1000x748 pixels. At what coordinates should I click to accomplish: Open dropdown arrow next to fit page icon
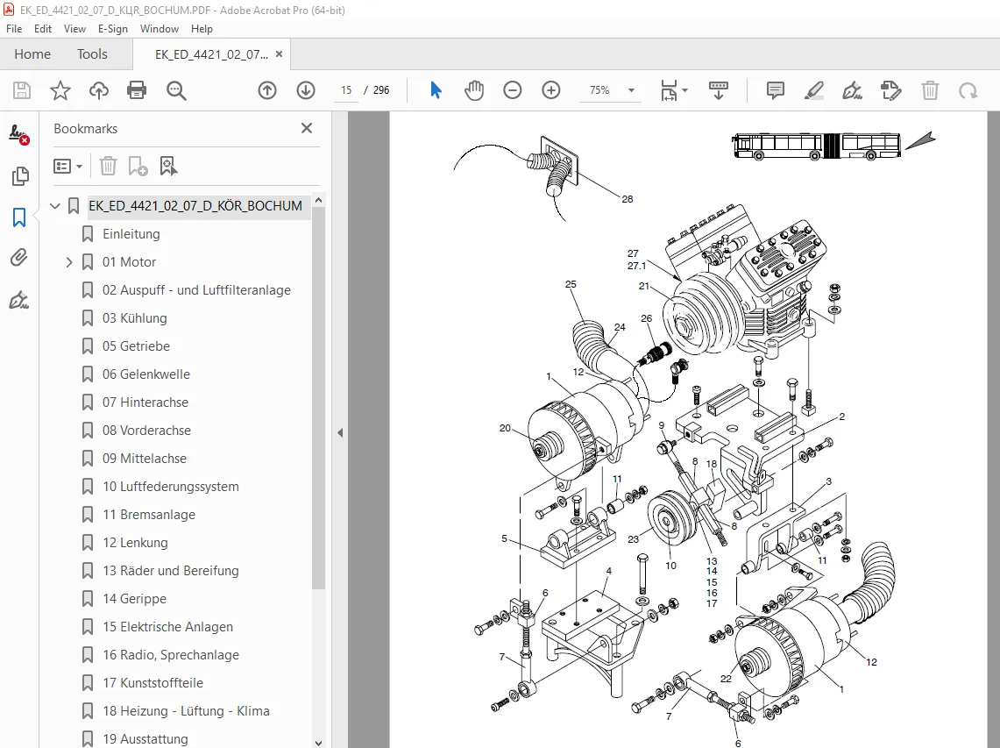click(x=685, y=90)
